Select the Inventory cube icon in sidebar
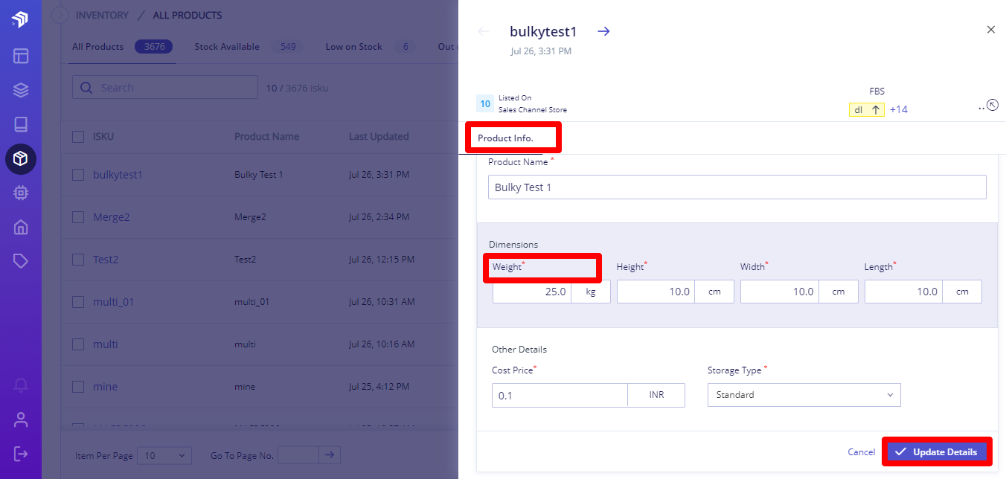Screen dimensions: 1006x479 point(21,159)
